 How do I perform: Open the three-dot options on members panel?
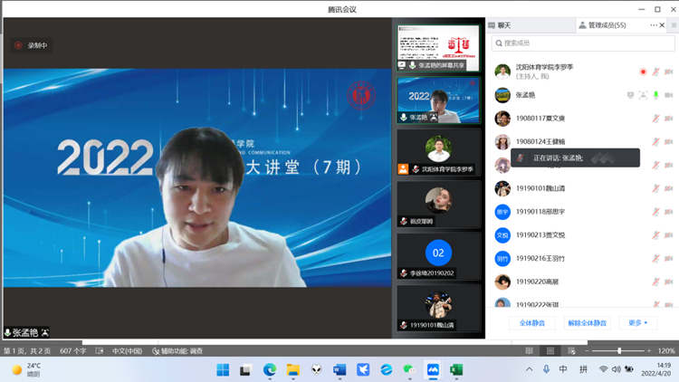pyautogui.click(x=653, y=25)
